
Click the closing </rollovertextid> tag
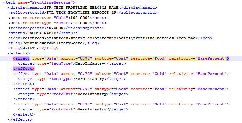136,13
